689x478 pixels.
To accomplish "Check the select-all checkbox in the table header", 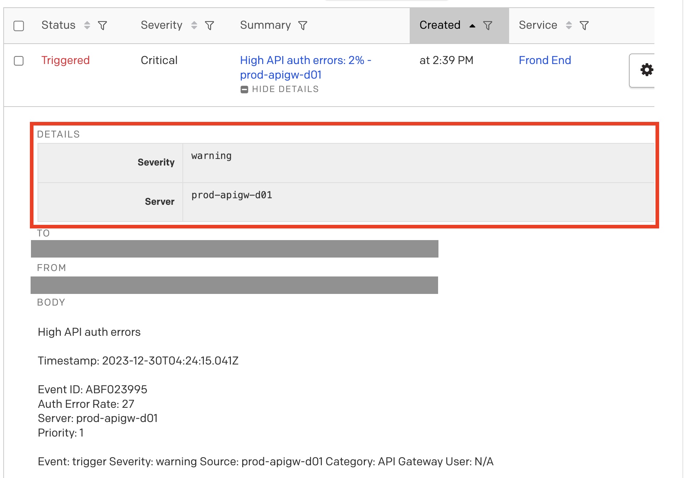I will tap(19, 25).
